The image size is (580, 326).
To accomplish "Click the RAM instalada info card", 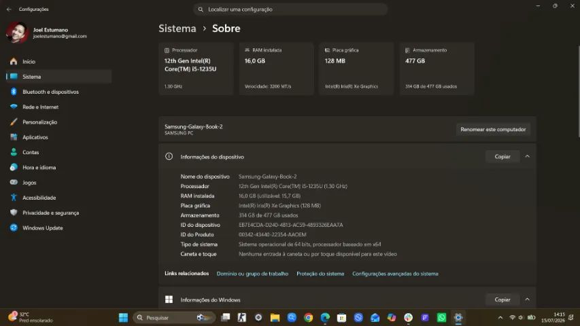I will (276, 69).
